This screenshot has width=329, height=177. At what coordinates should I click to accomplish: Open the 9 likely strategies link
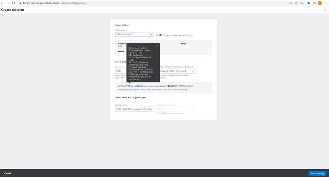pos(134,86)
